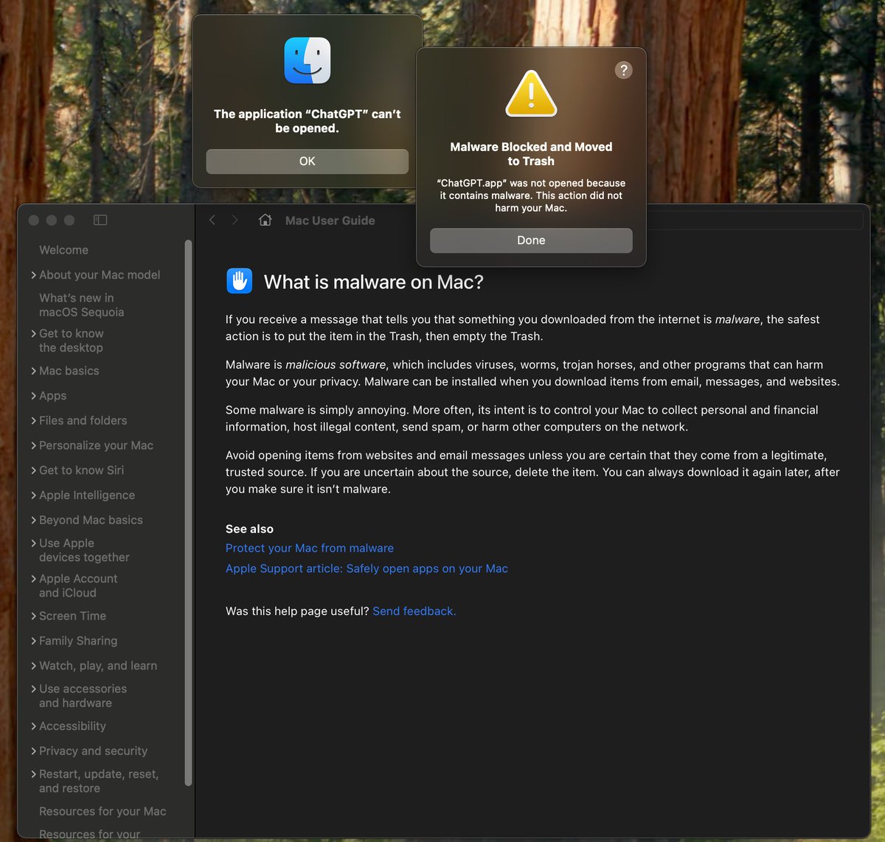The image size is (885, 842).
Task: Click the yellow warning triangle icon
Action: click(x=531, y=94)
